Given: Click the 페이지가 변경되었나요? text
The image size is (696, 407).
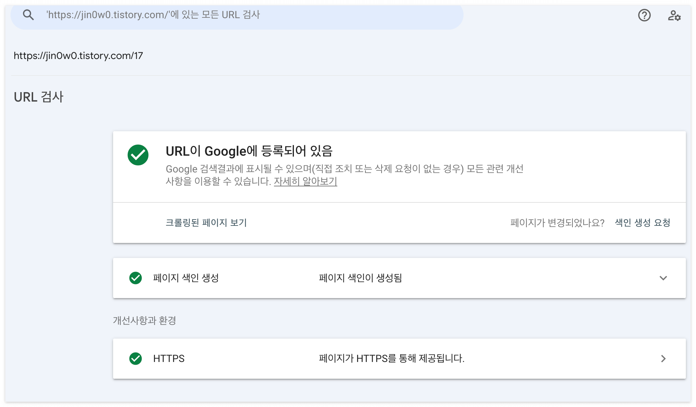Looking at the screenshot, I should coord(557,223).
